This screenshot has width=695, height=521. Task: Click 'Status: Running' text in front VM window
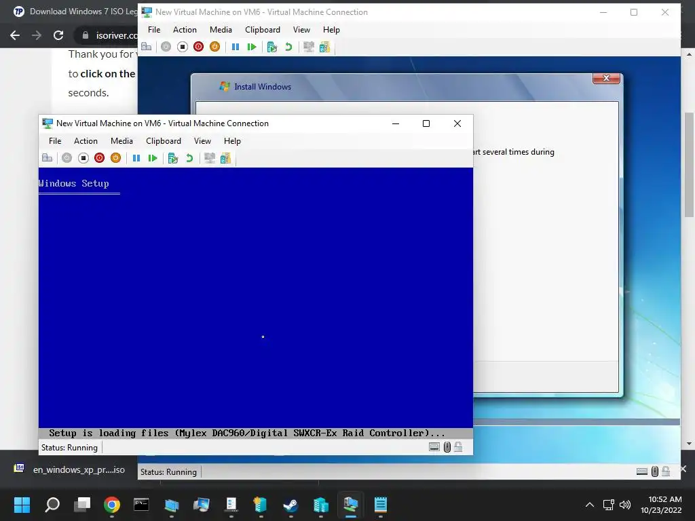point(69,448)
